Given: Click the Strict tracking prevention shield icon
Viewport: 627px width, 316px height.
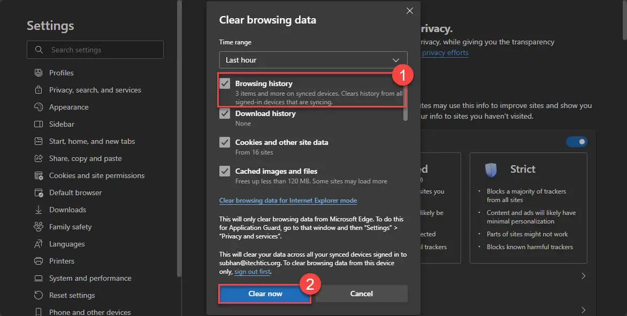Looking at the screenshot, I should coord(492,169).
